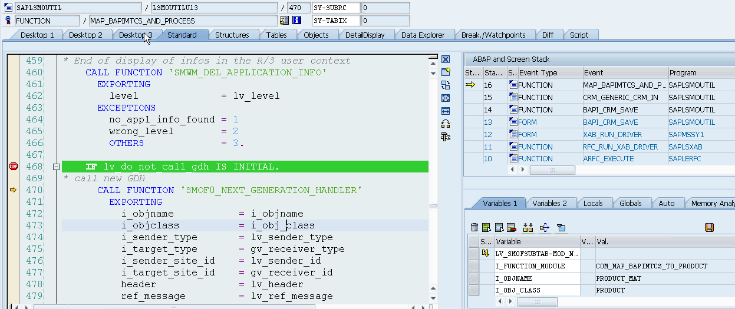Open the Script tab
This screenshot has width=735, height=309.
click(x=579, y=35)
